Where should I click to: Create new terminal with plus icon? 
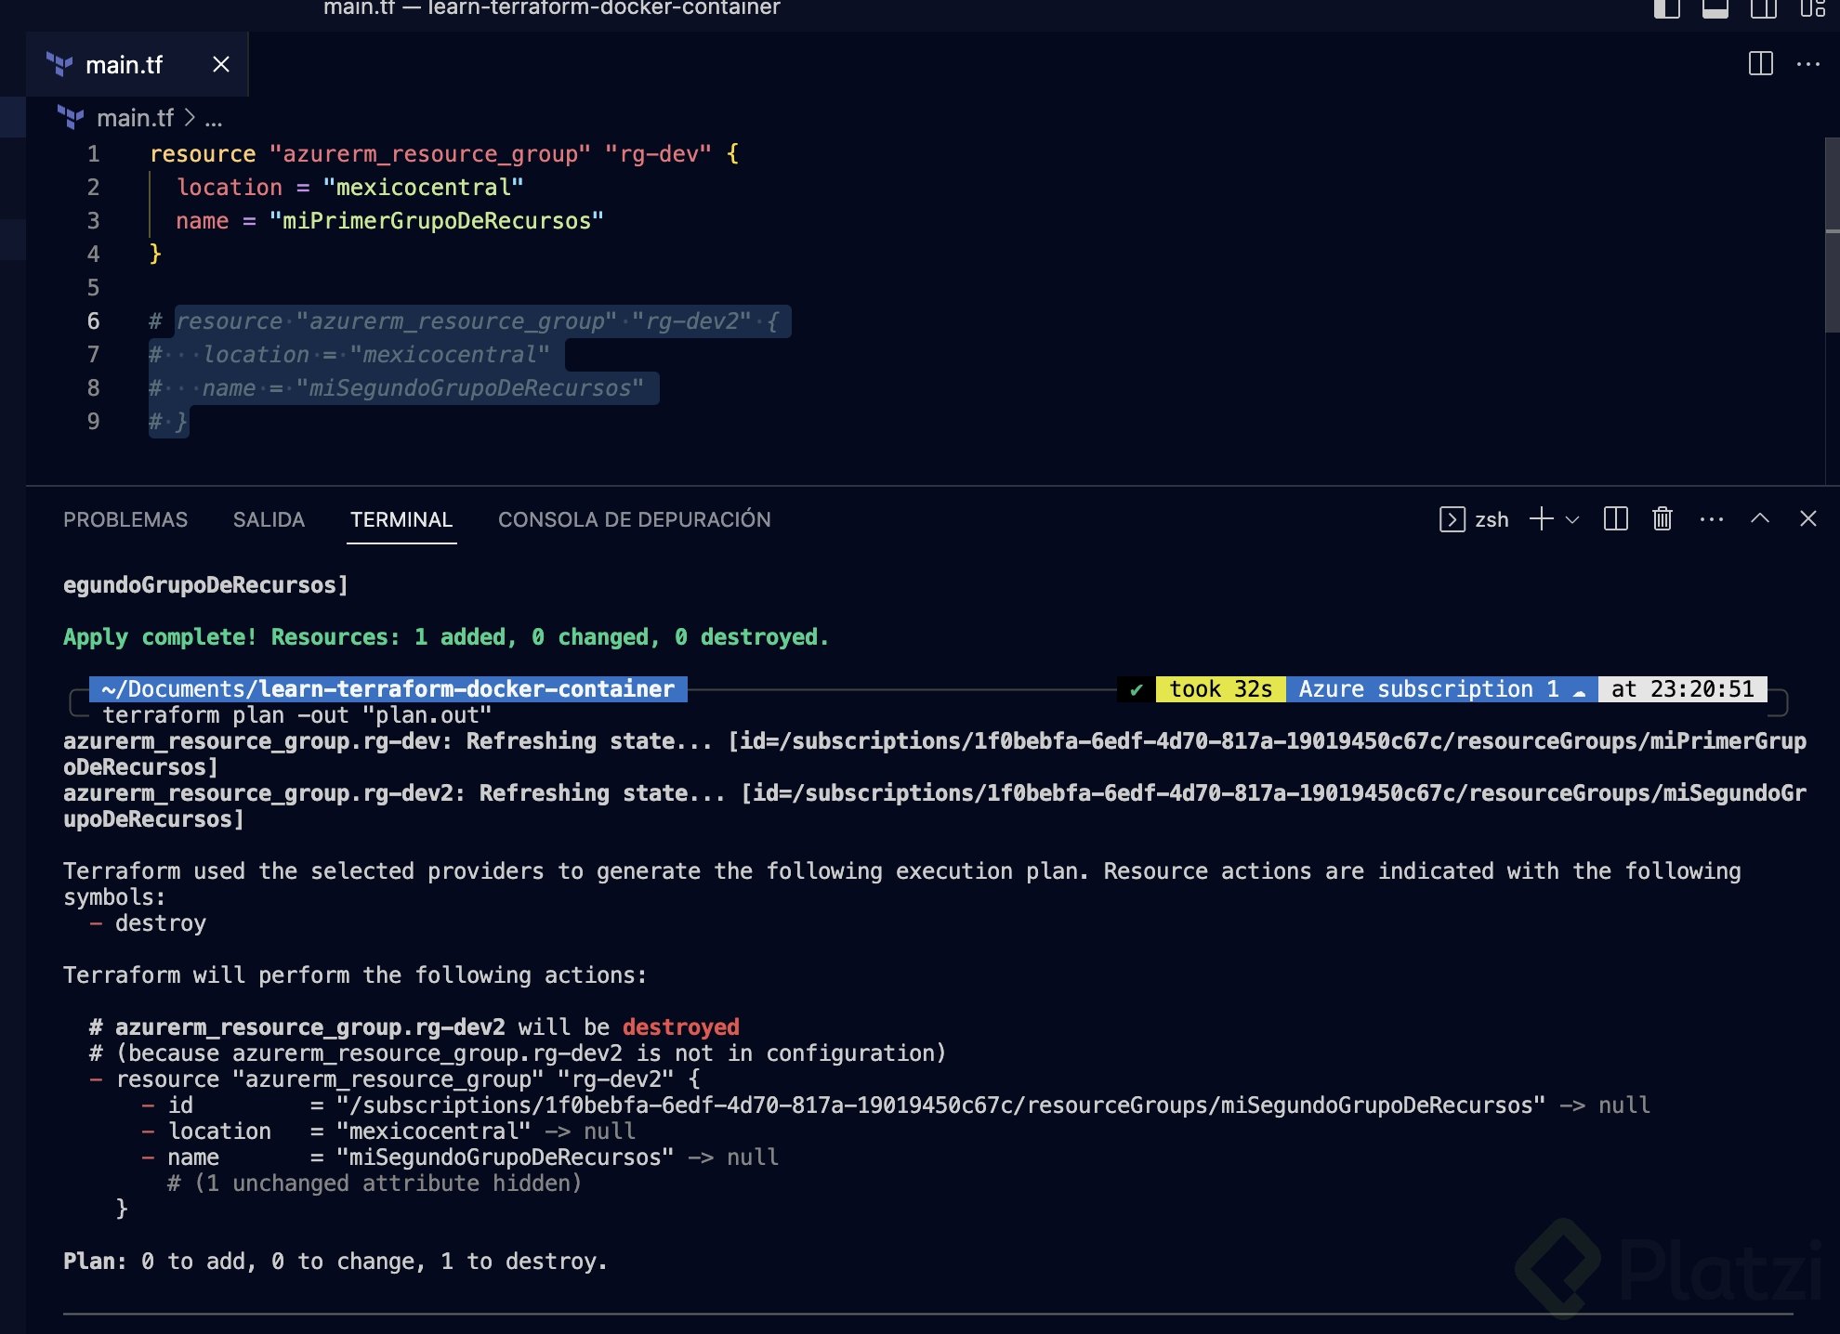pyautogui.click(x=1541, y=519)
